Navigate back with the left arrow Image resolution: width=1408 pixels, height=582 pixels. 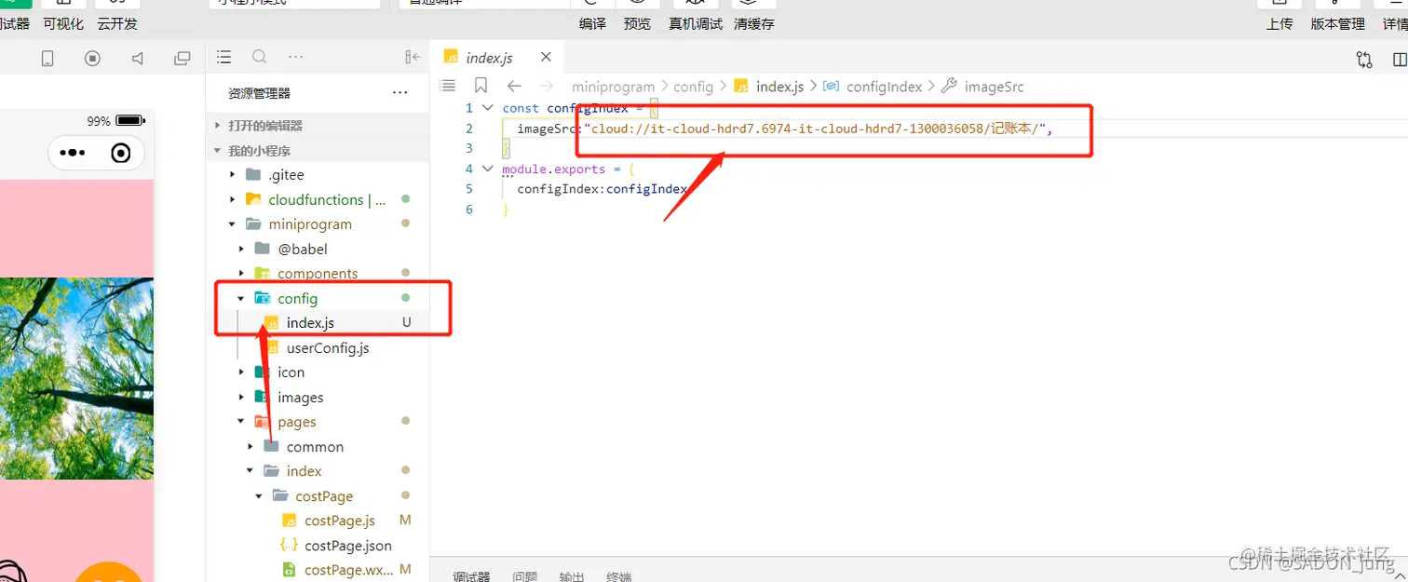click(x=514, y=86)
